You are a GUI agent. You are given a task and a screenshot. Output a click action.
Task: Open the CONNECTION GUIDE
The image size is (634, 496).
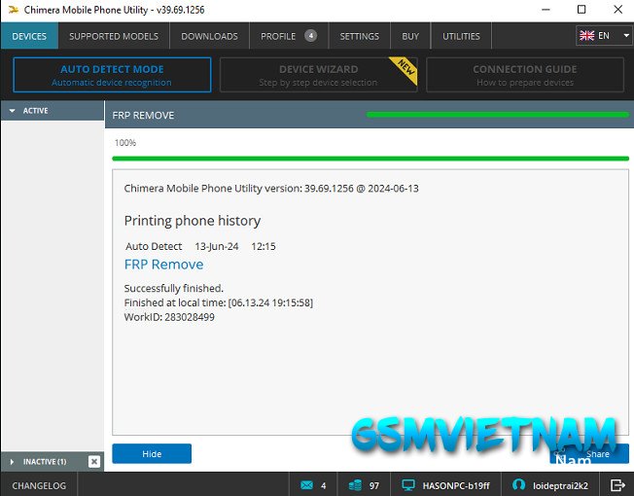pyautogui.click(x=525, y=75)
